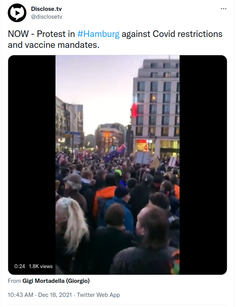Click the black right margin of video
The width and height of the screenshot is (237, 307).
pyautogui.click(x=203, y=165)
